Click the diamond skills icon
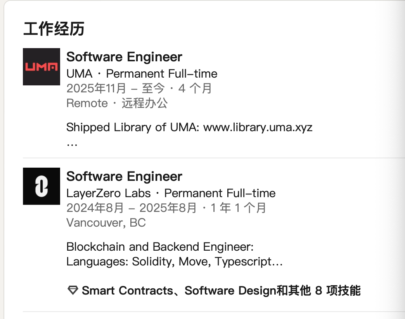The width and height of the screenshot is (405, 319). point(73,290)
